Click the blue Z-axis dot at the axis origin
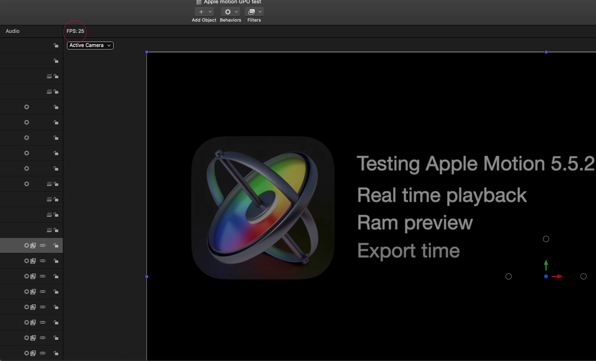596x361 pixels. point(546,276)
